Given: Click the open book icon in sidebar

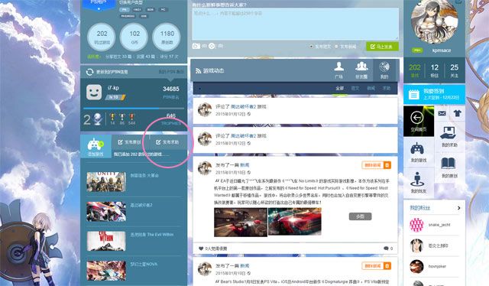Looking at the screenshot, I should (449, 164).
